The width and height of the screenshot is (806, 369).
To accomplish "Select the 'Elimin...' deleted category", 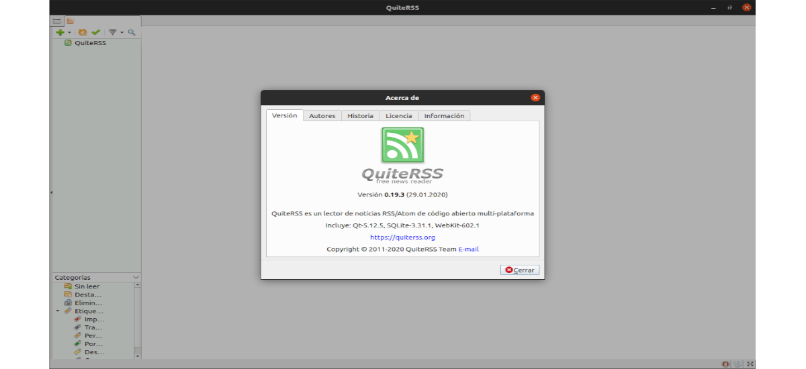I will pos(83,303).
